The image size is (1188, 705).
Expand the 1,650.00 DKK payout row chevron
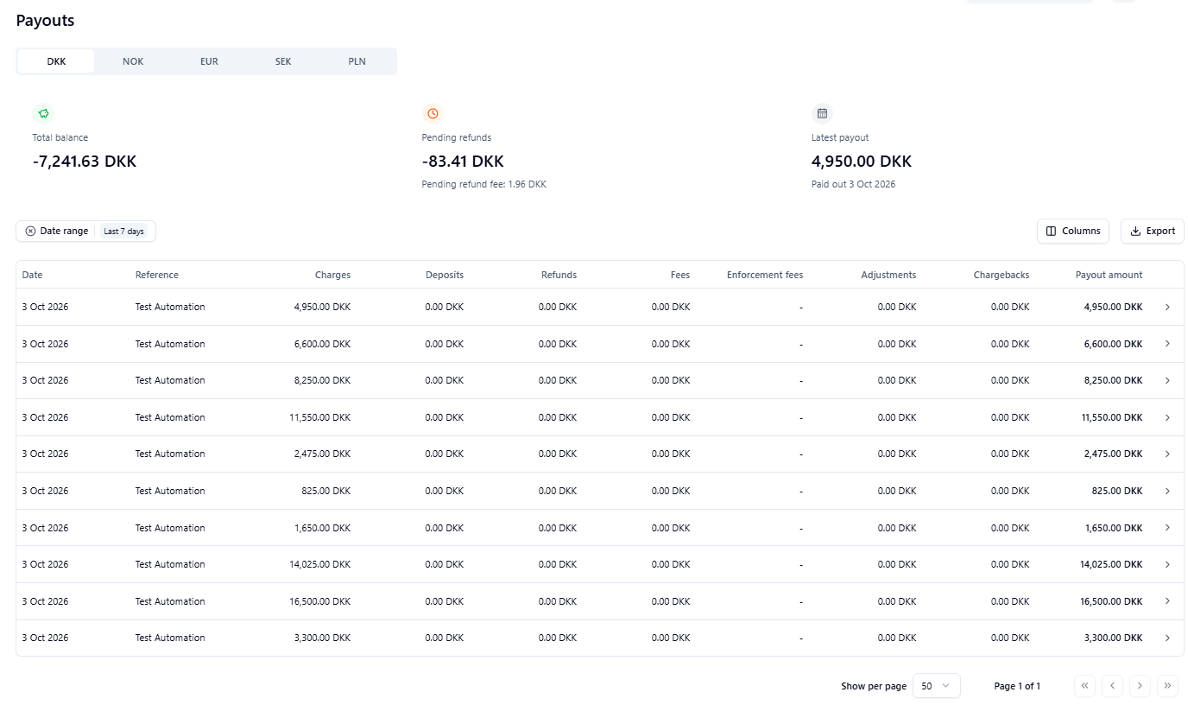pos(1167,528)
